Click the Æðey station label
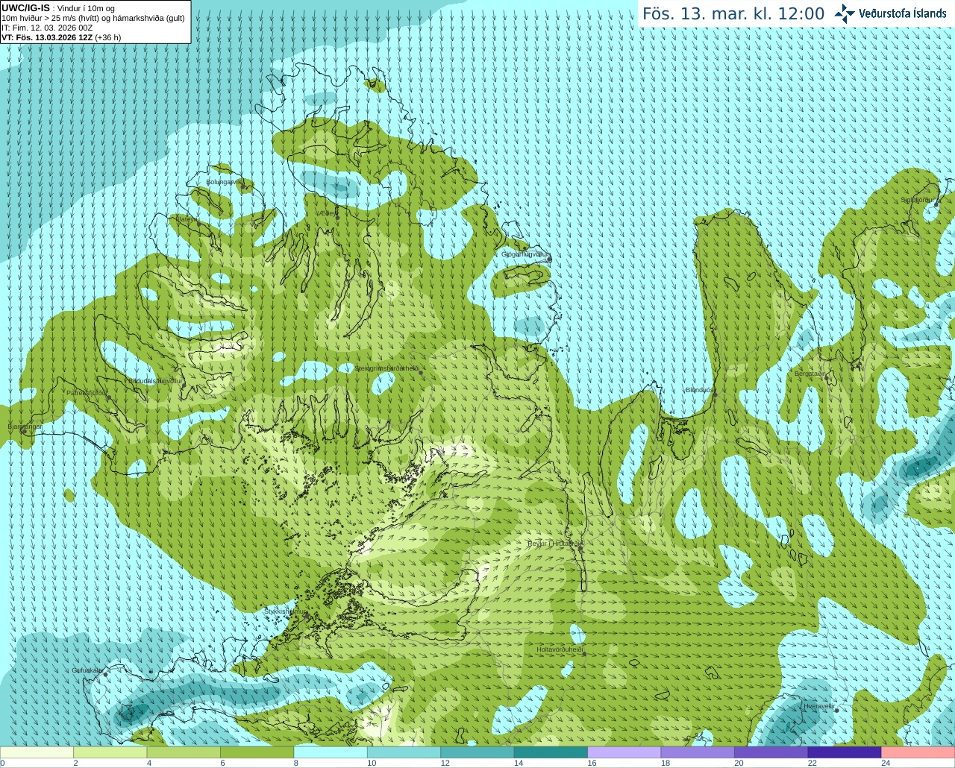 [327, 213]
